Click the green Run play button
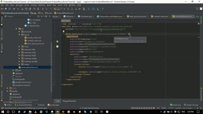 coord(65,9)
